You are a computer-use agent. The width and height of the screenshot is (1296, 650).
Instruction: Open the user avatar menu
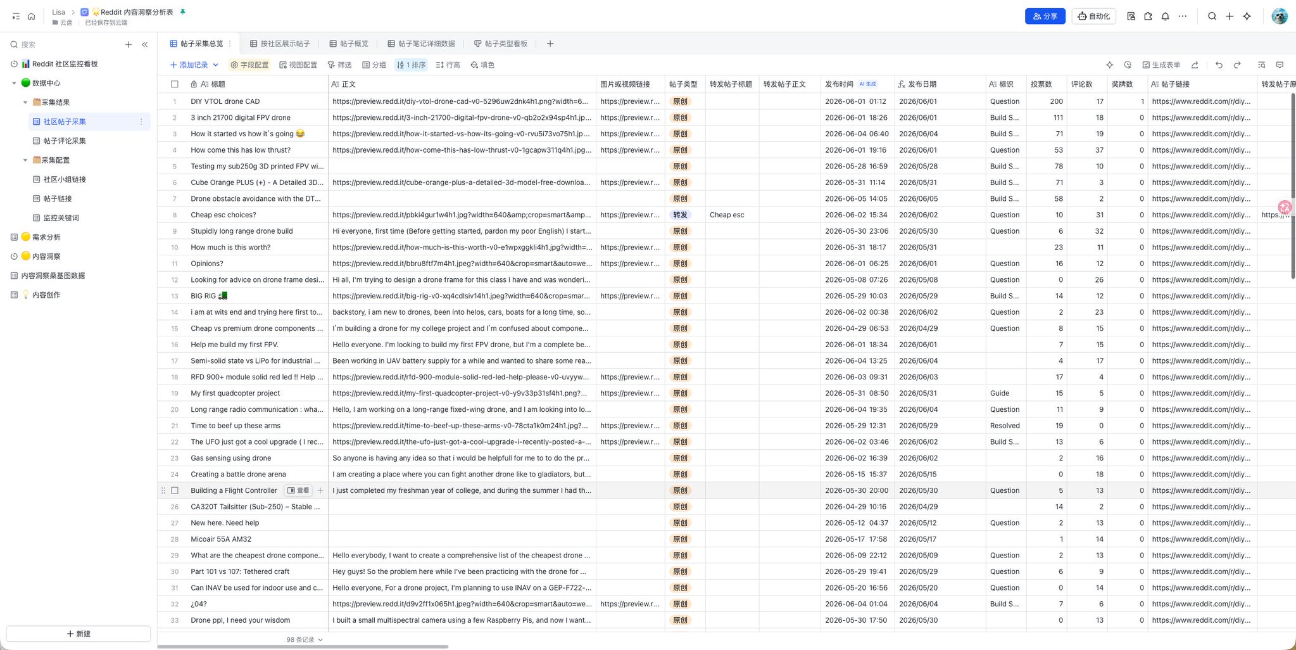click(x=1279, y=16)
